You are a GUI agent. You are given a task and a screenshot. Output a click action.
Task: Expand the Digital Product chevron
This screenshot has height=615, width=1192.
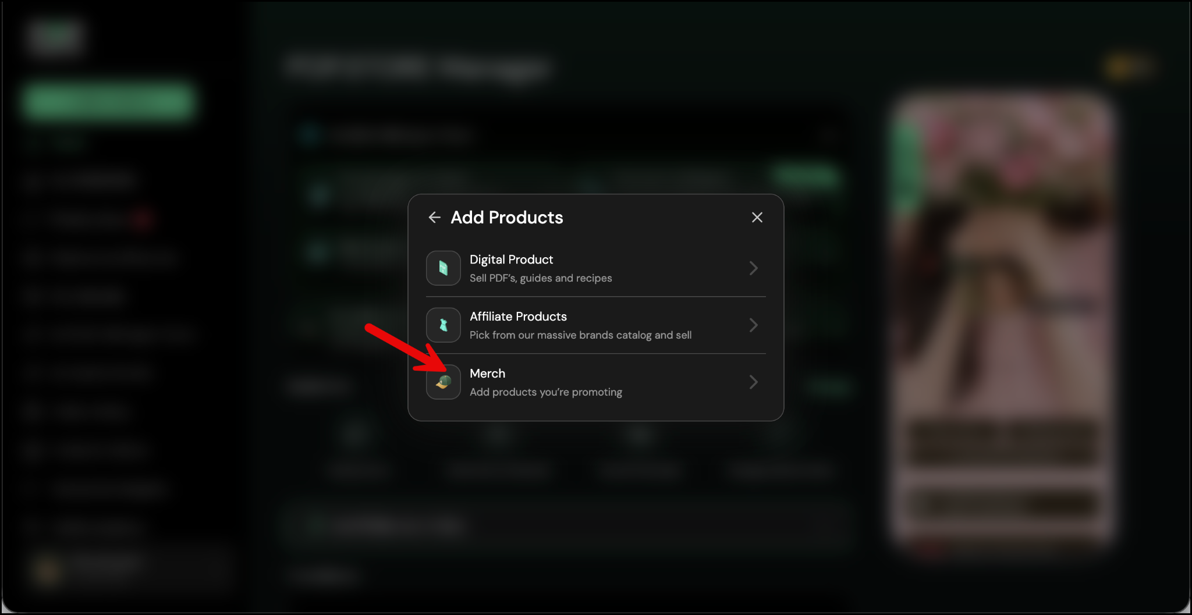pos(753,268)
